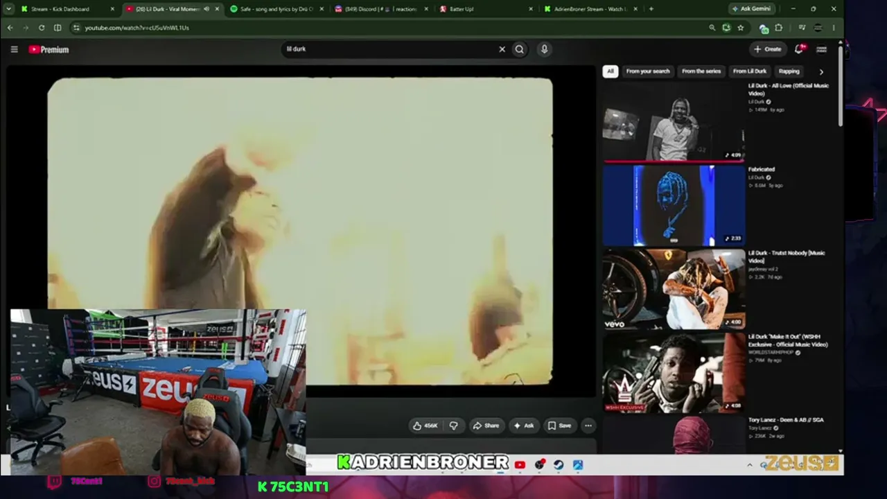Close the Kick Dashboard tab
The width and height of the screenshot is (887, 499).
pos(112,9)
